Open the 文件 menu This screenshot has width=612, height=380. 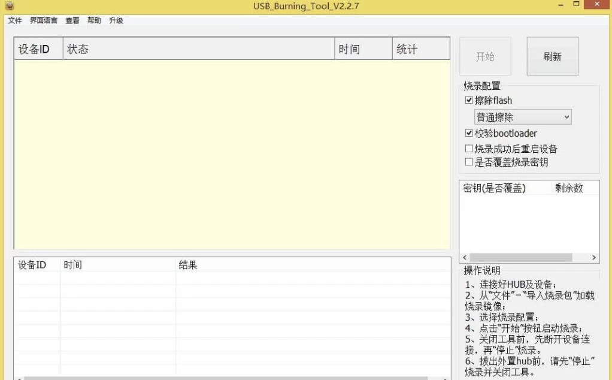point(15,20)
